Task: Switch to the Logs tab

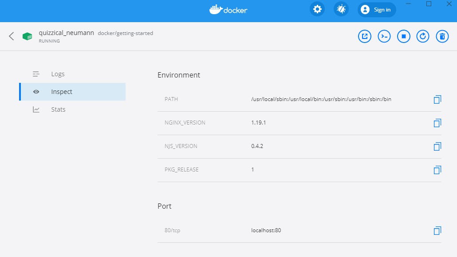Action: (58, 74)
